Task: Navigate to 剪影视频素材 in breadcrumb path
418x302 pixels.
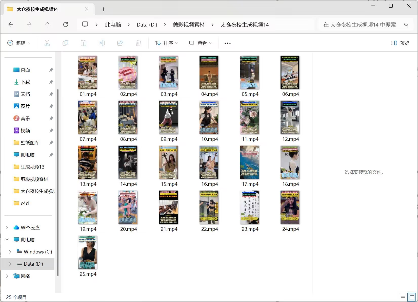Action: click(189, 25)
